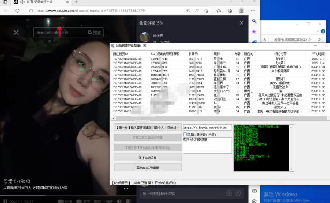Click the Douyin browser tab
330x203 pixels.
(41, 2)
